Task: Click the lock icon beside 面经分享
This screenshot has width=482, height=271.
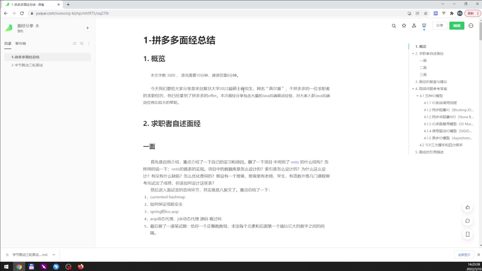Action: coord(37,26)
